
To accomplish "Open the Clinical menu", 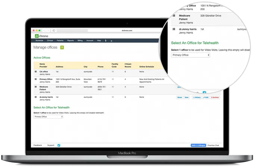I will [50, 41].
